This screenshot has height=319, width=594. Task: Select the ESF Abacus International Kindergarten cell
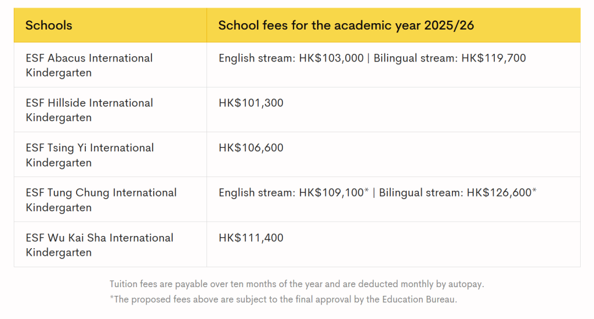89,66
